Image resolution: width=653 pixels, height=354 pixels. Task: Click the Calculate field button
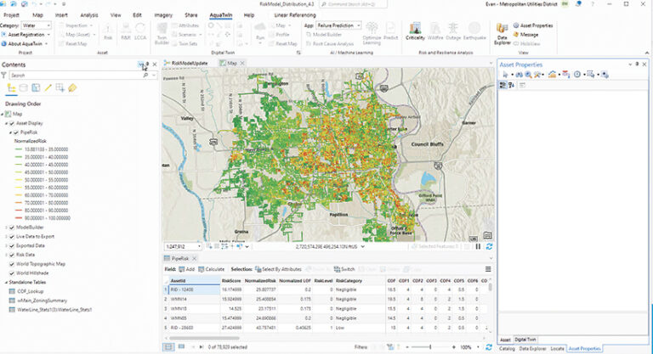pos(212,269)
